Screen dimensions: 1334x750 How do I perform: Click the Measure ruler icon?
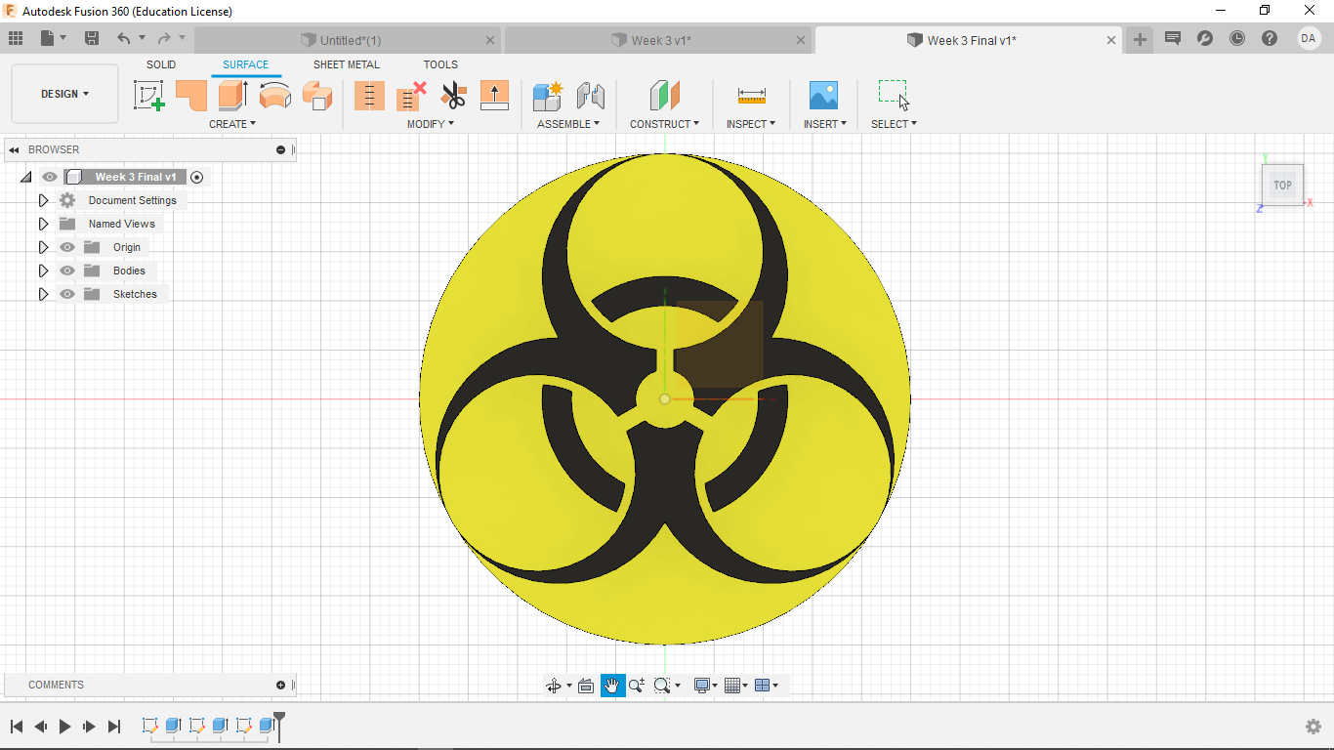(751, 96)
